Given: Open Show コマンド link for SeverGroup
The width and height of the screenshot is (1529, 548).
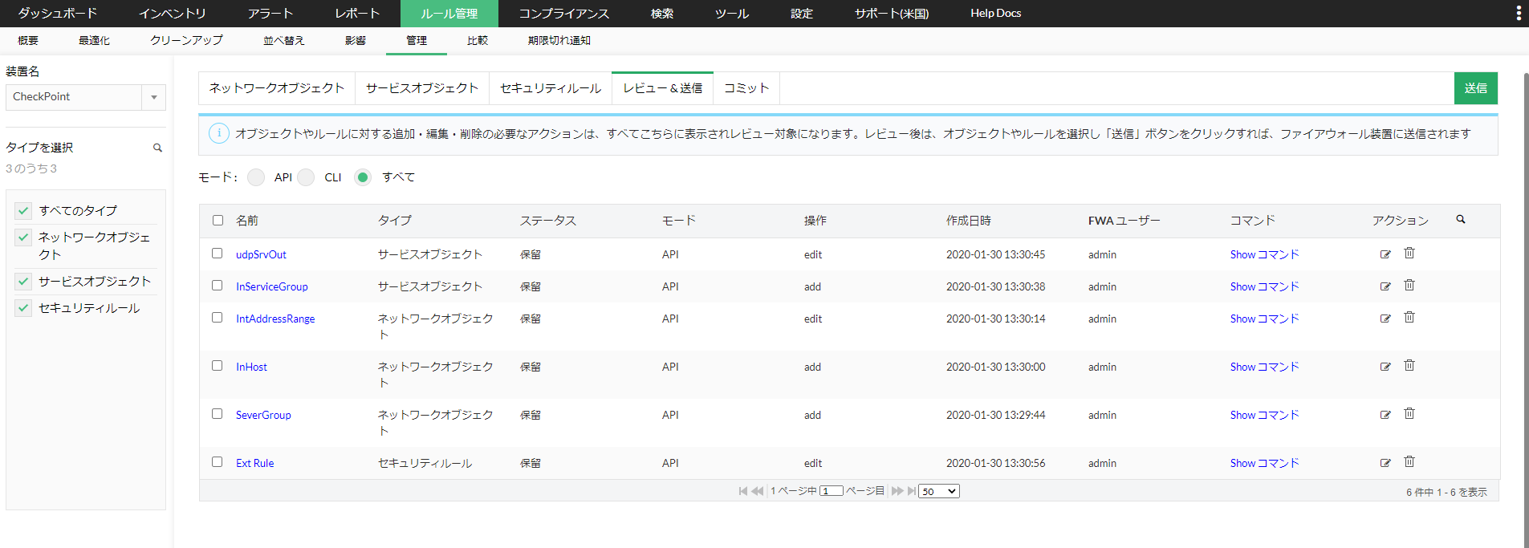Looking at the screenshot, I should click(1263, 415).
